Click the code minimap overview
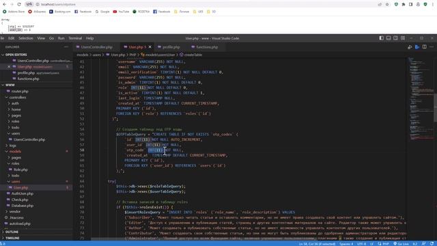The width and height of the screenshot is (437, 246). [x=421, y=98]
